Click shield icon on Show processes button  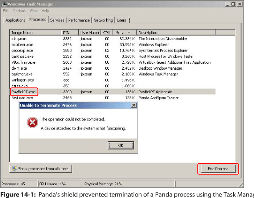click(15, 169)
